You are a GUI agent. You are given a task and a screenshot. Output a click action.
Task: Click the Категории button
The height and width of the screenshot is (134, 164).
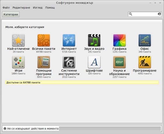click(11, 14)
